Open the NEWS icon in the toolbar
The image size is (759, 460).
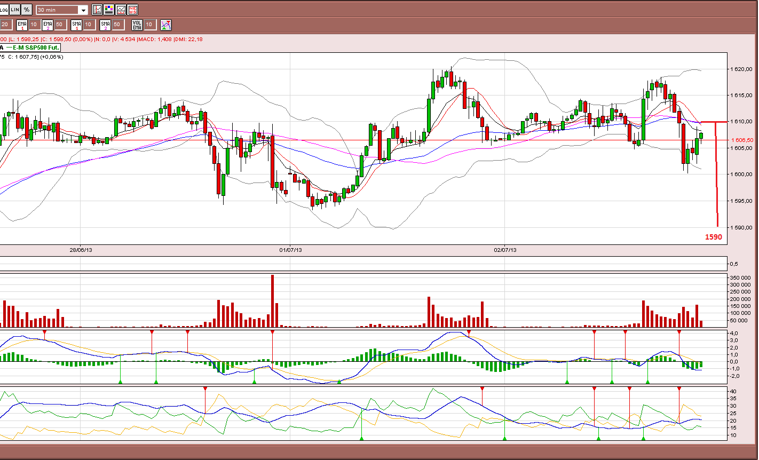pyautogui.click(x=132, y=10)
